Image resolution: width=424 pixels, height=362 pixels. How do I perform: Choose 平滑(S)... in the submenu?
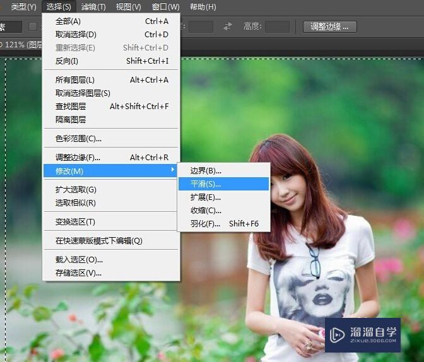223,184
